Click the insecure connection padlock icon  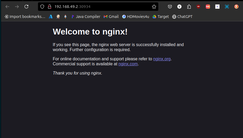[x=49, y=7]
